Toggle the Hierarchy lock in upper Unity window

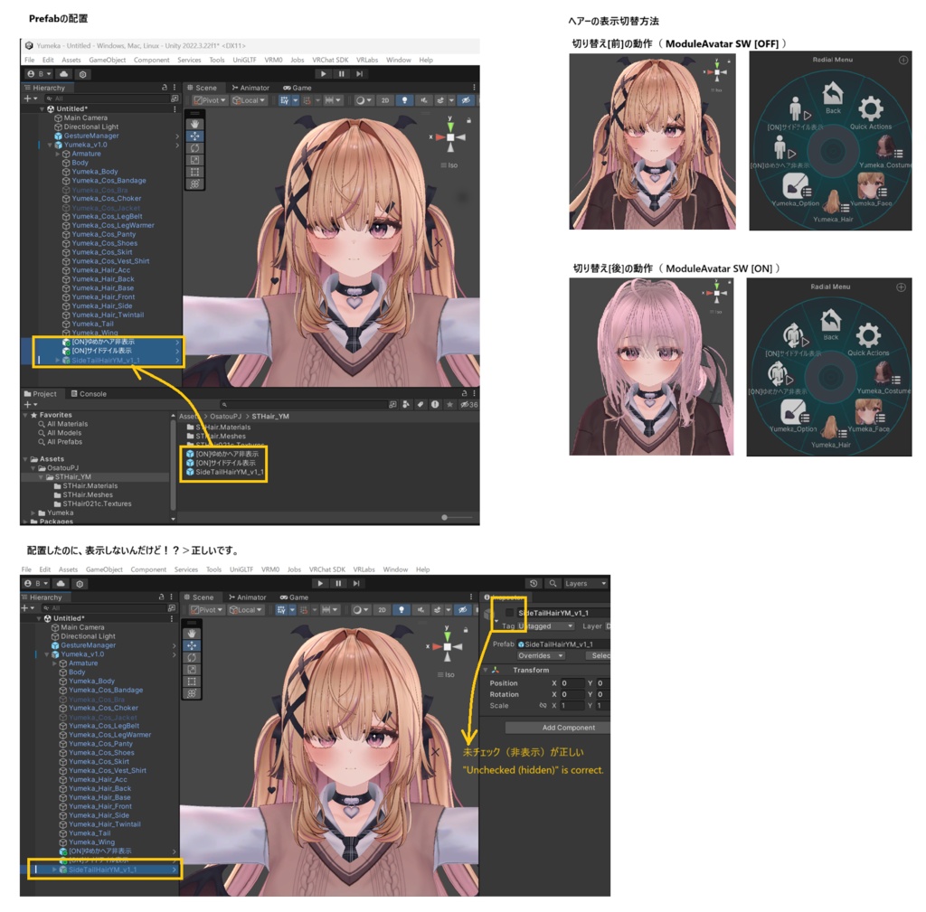[165, 88]
